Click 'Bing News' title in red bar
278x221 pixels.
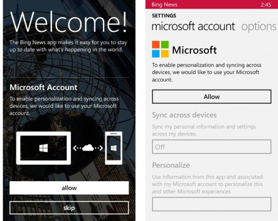tap(164, 4)
